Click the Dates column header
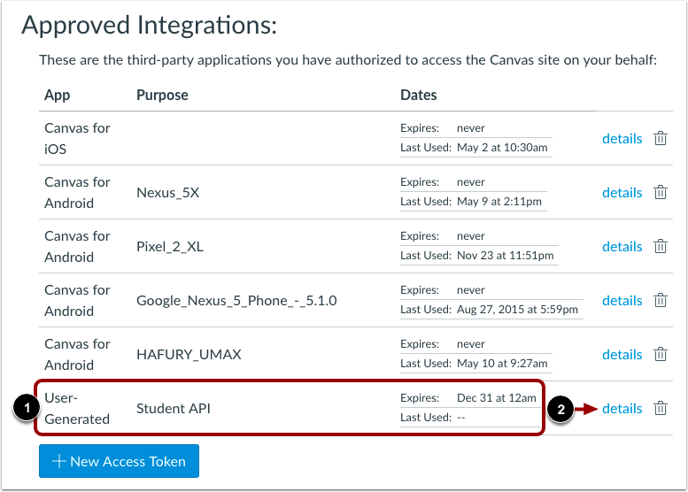 click(419, 96)
